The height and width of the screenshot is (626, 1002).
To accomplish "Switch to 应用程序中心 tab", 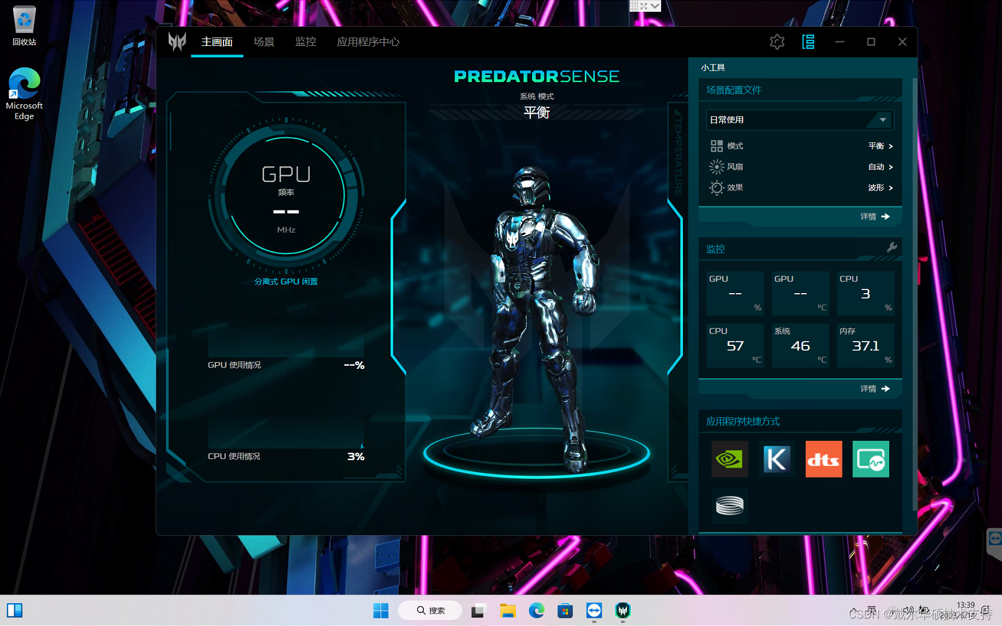I will pyautogui.click(x=368, y=42).
